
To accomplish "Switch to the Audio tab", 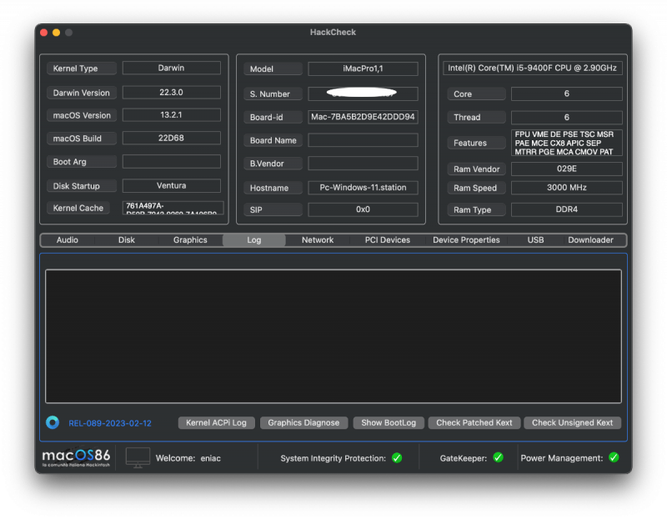I will click(x=67, y=240).
